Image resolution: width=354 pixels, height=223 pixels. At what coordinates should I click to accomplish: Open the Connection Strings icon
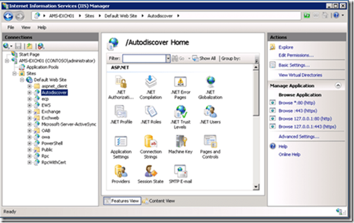[151, 142]
